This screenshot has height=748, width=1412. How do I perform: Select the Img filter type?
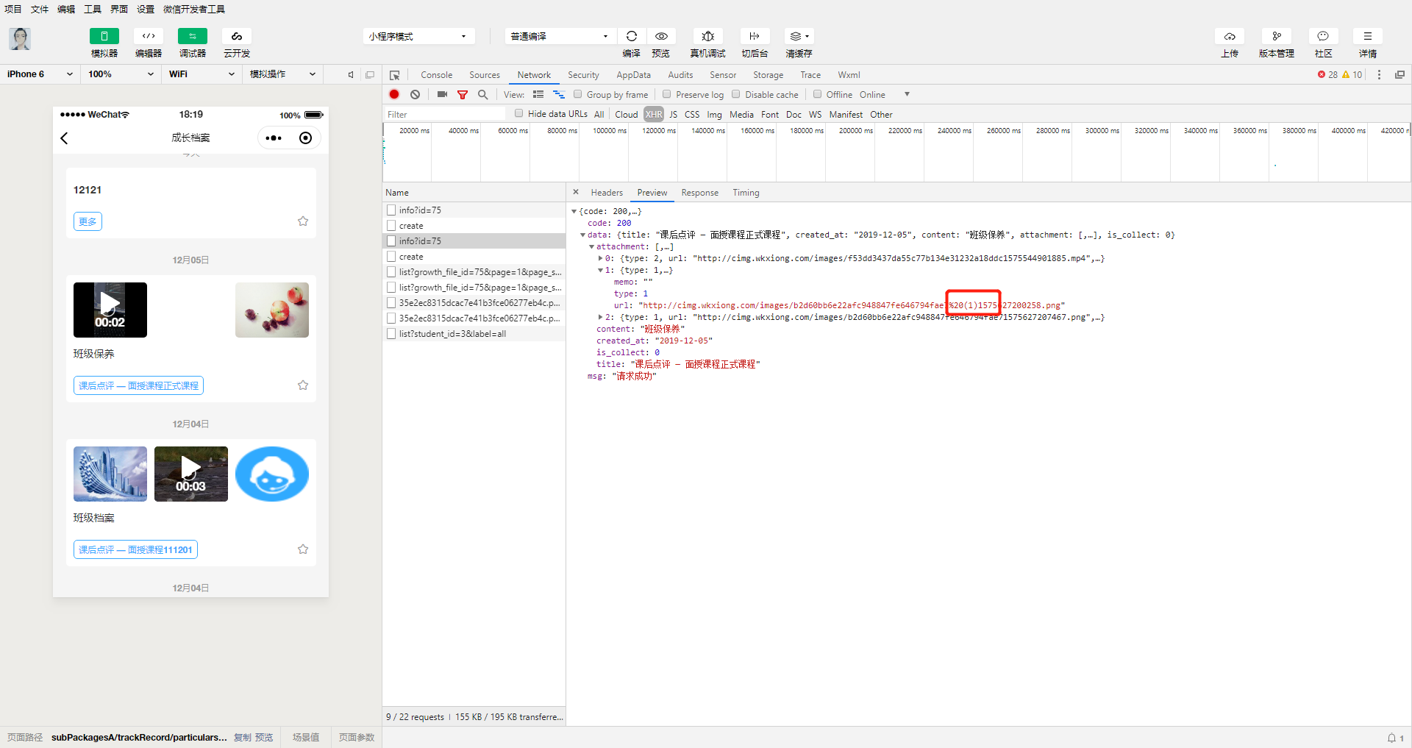coord(714,115)
